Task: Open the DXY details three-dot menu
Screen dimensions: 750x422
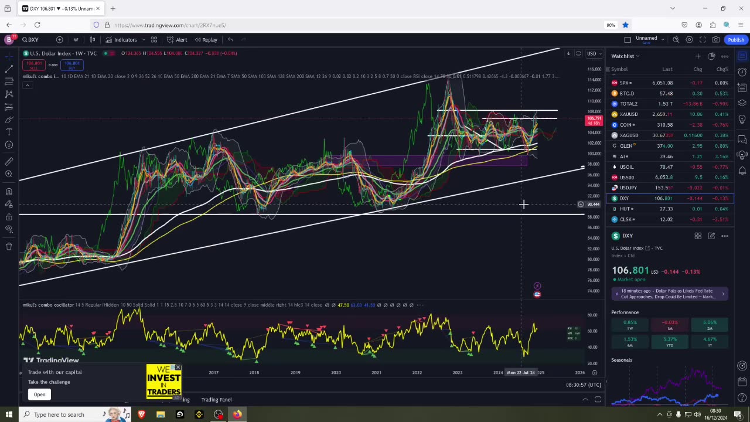Action: [725, 236]
